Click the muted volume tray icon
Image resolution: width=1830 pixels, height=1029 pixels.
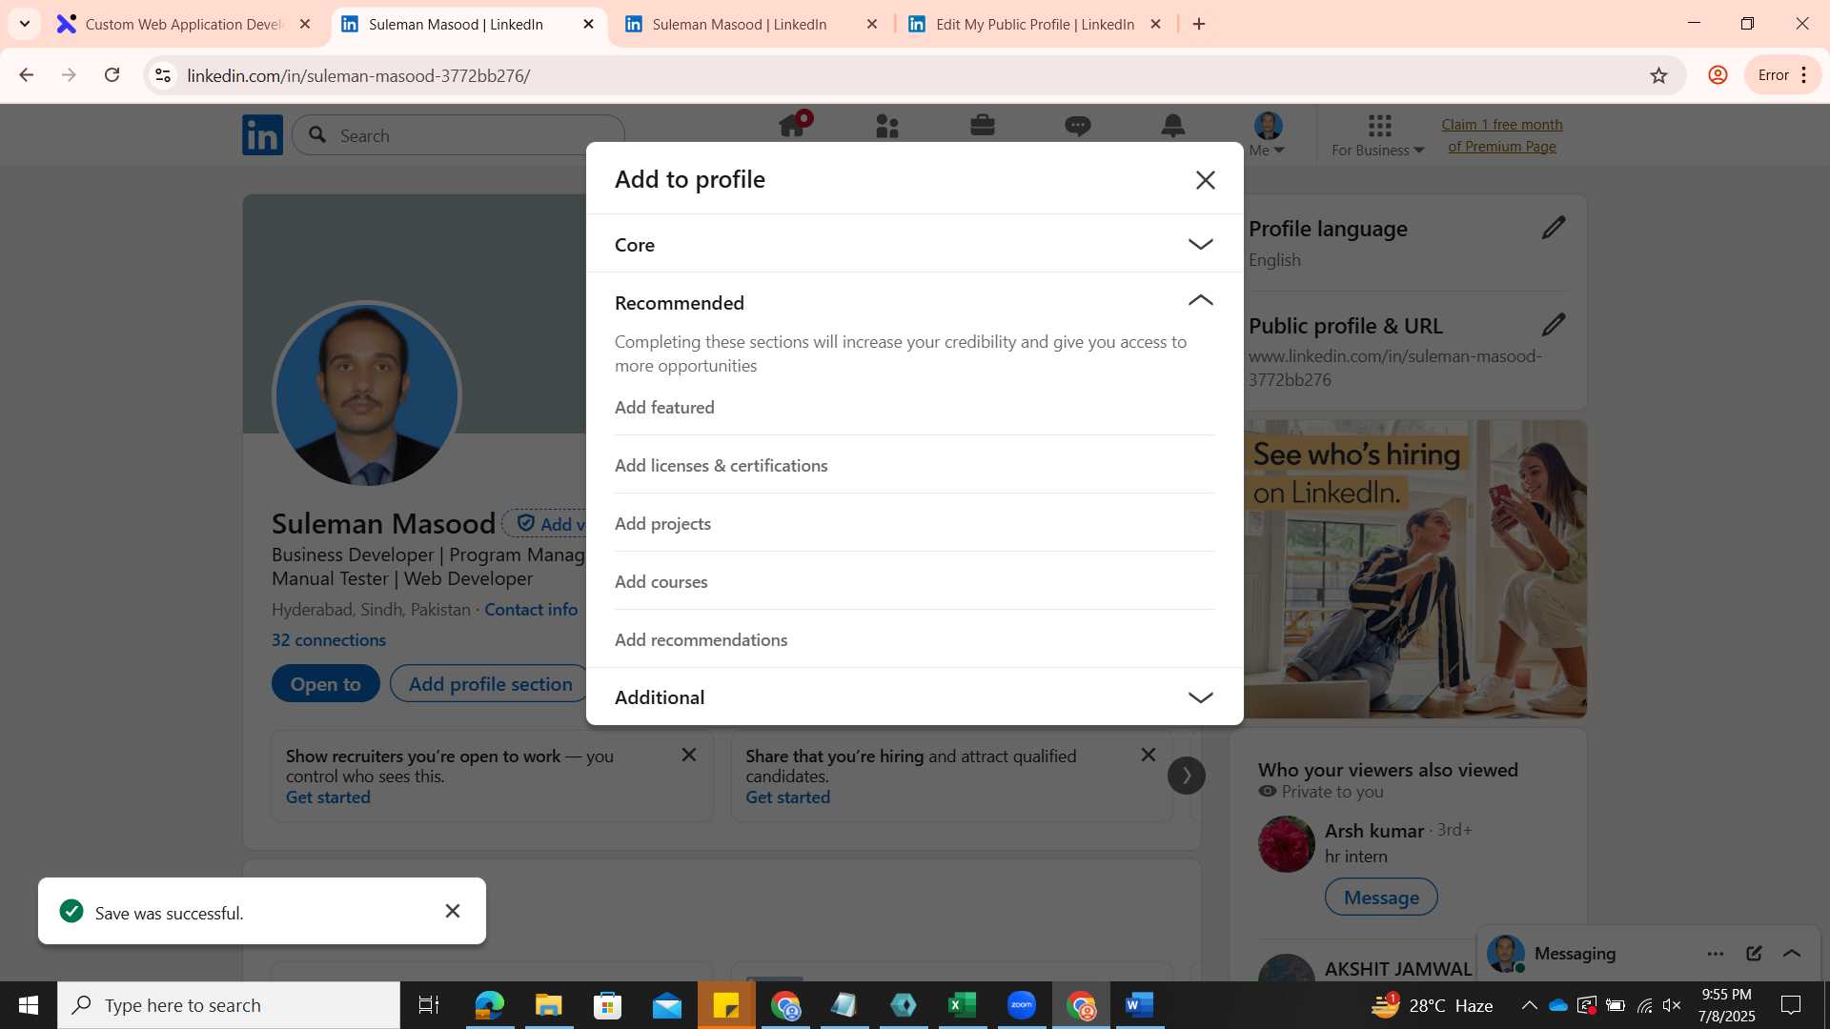point(1672,1005)
